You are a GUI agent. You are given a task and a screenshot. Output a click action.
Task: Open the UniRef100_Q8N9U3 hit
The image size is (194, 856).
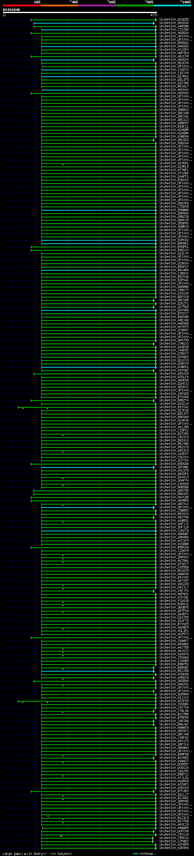pos(174,110)
